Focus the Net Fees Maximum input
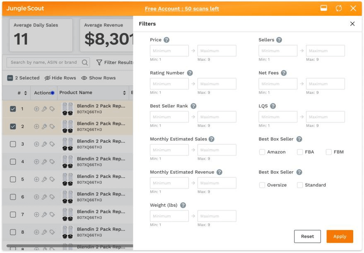The image size is (364, 253). (325, 84)
